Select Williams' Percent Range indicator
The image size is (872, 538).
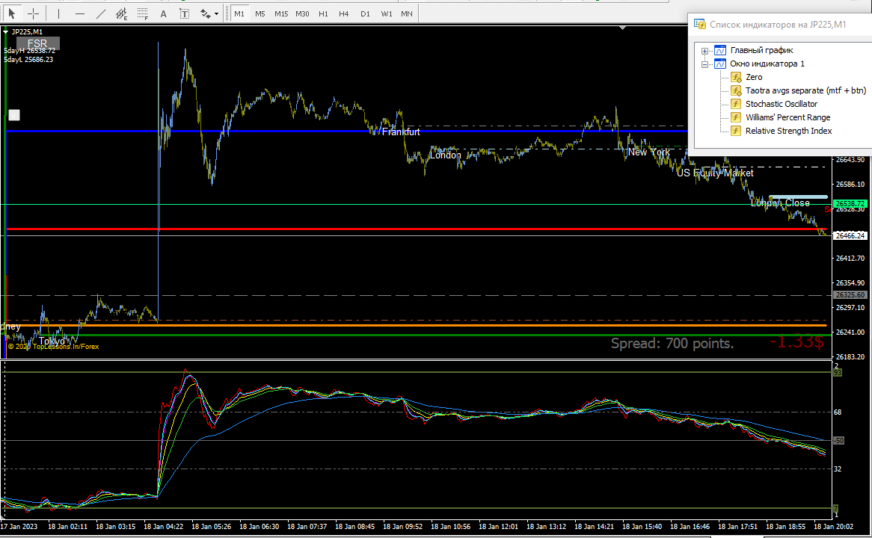[x=787, y=117]
